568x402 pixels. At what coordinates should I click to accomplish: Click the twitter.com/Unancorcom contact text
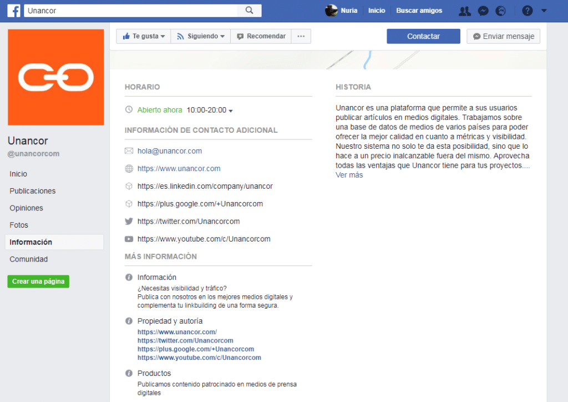(189, 222)
